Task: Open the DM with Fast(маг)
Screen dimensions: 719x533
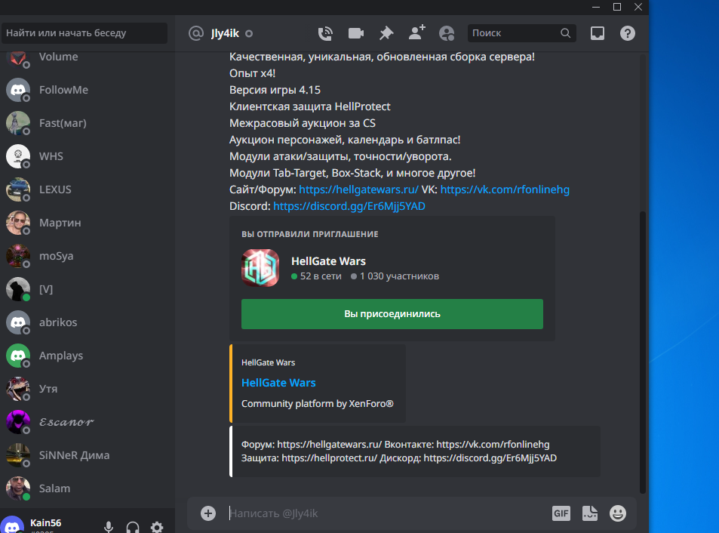Action: 87,123
